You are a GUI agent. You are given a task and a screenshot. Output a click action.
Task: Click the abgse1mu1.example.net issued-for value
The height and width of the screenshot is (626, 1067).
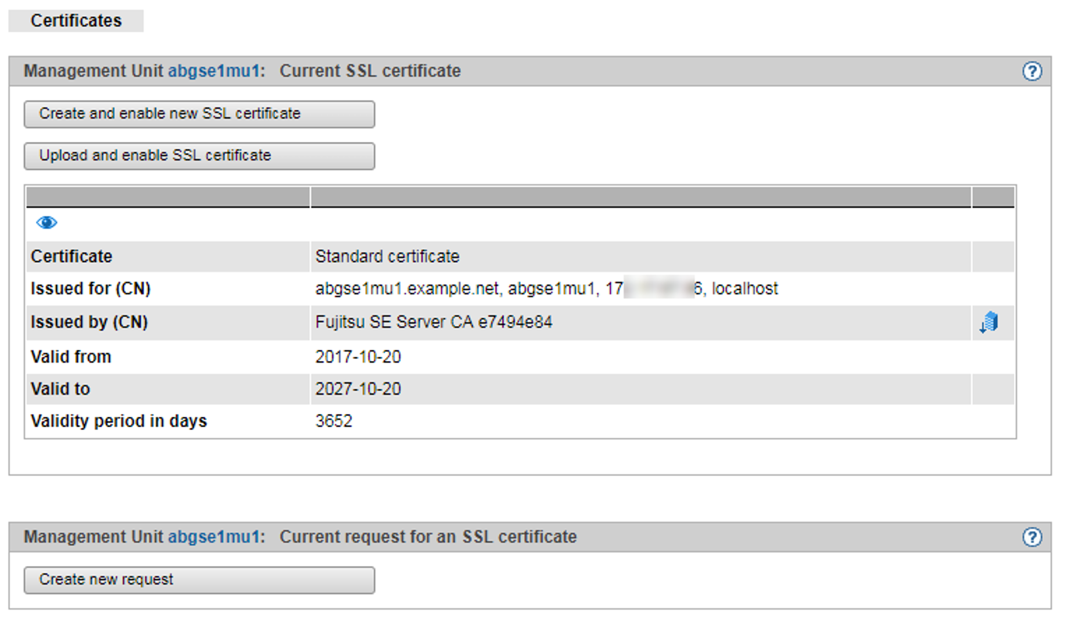(407, 289)
